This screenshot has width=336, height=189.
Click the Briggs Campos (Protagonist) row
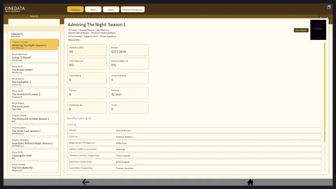tap(194, 143)
